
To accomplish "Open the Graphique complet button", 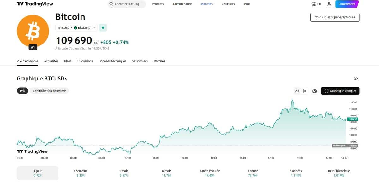I will point(340,91).
